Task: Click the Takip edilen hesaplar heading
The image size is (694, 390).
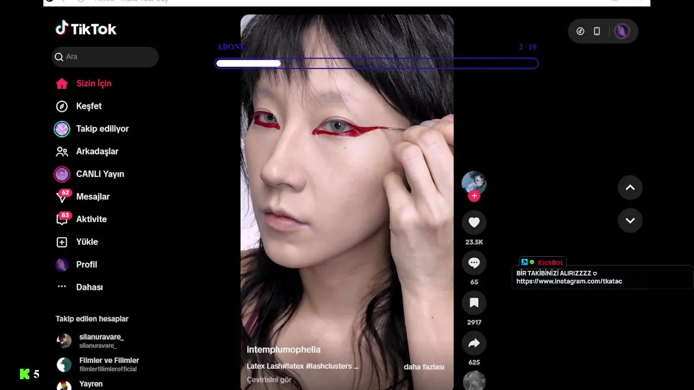Action: click(x=92, y=319)
